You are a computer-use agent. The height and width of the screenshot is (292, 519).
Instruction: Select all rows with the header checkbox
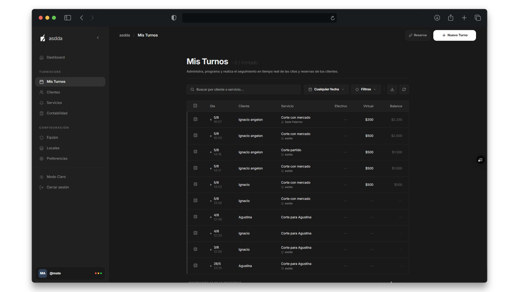click(195, 106)
